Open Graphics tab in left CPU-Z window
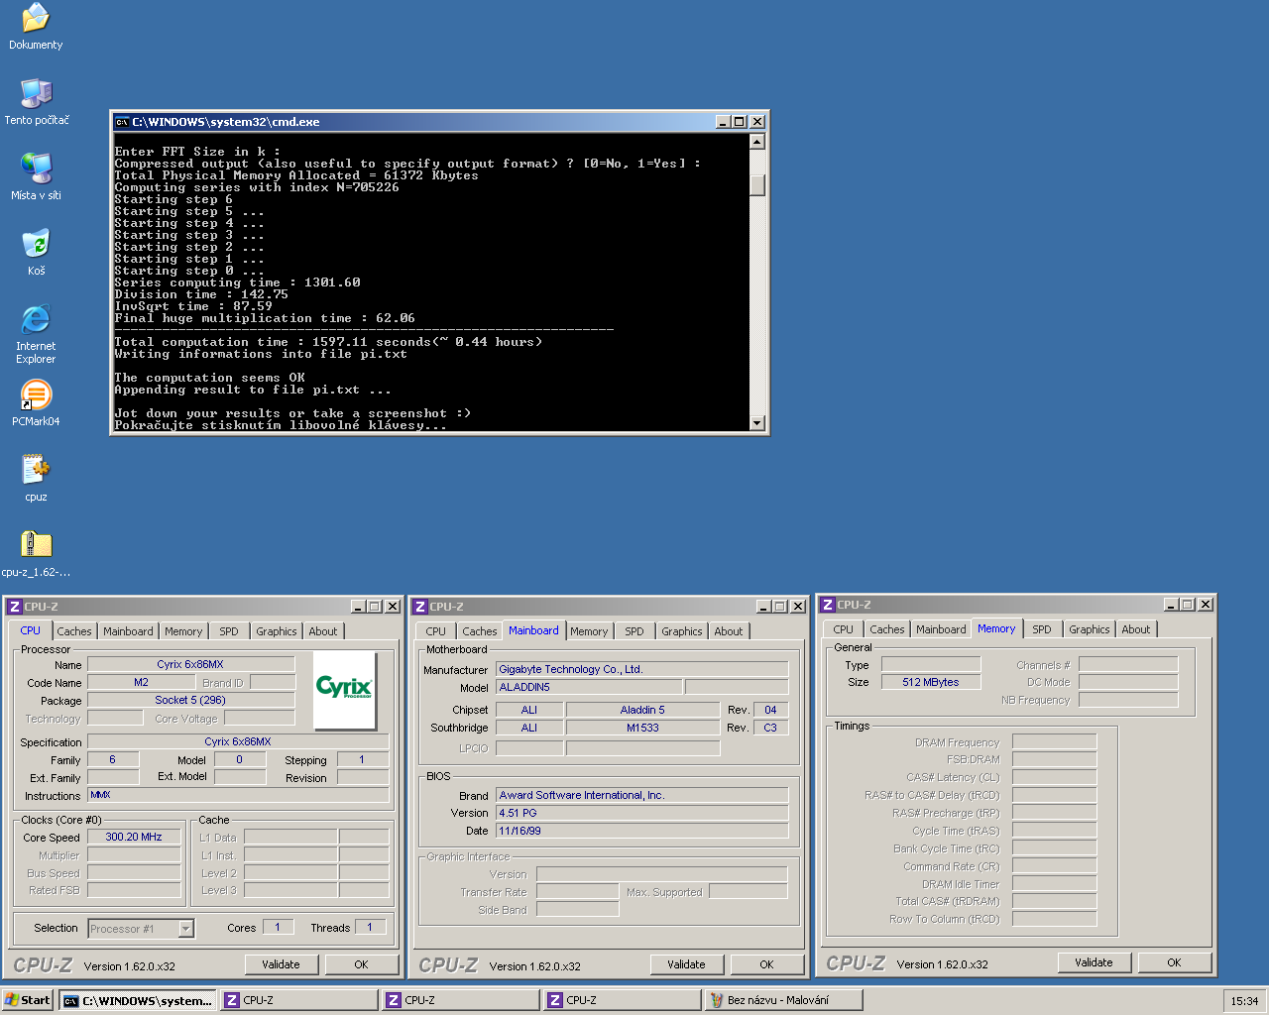This screenshot has width=1269, height=1015. tap(277, 631)
